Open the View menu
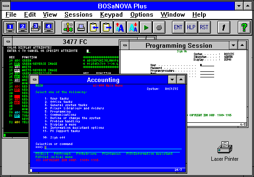 50,14
